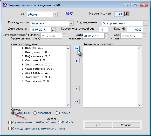Select the Учредители radio button
This screenshot has width=151, height=136.
click(x=35, y=113)
